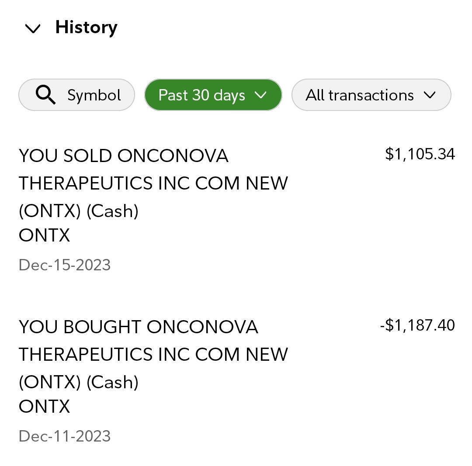Click the ONTX ticker under the bought entry
The width and height of the screenshot is (472, 466).
(44, 407)
